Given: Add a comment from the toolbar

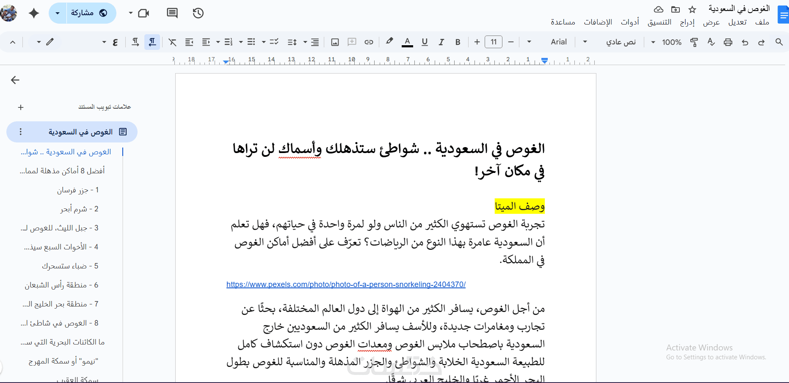Looking at the screenshot, I should point(352,42).
